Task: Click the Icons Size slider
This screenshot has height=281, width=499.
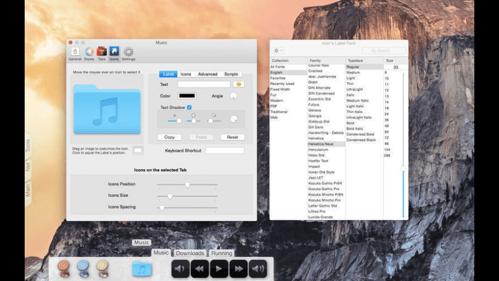Action: [187, 196]
